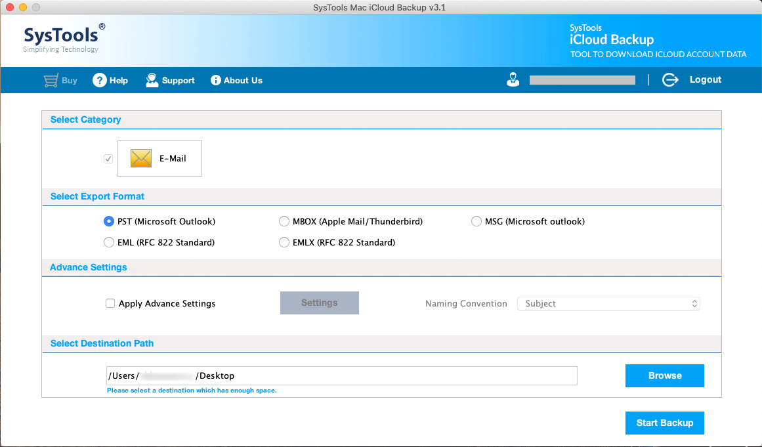Click the destination path input field

[x=341, y=376]
